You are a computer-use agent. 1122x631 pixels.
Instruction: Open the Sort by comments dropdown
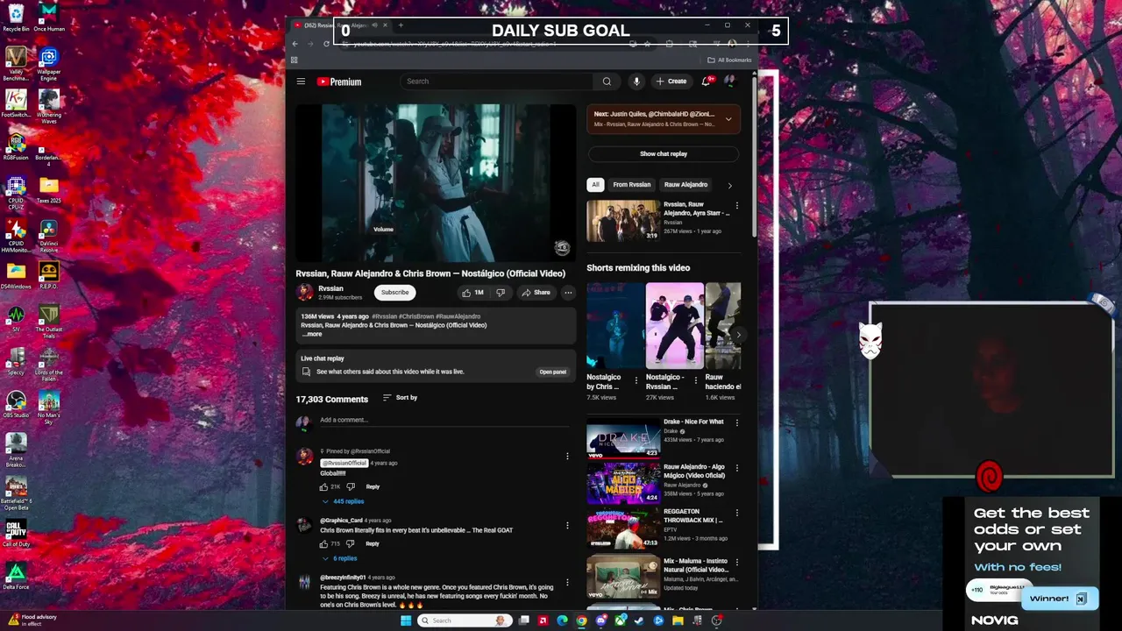click(x=400, y=398)
